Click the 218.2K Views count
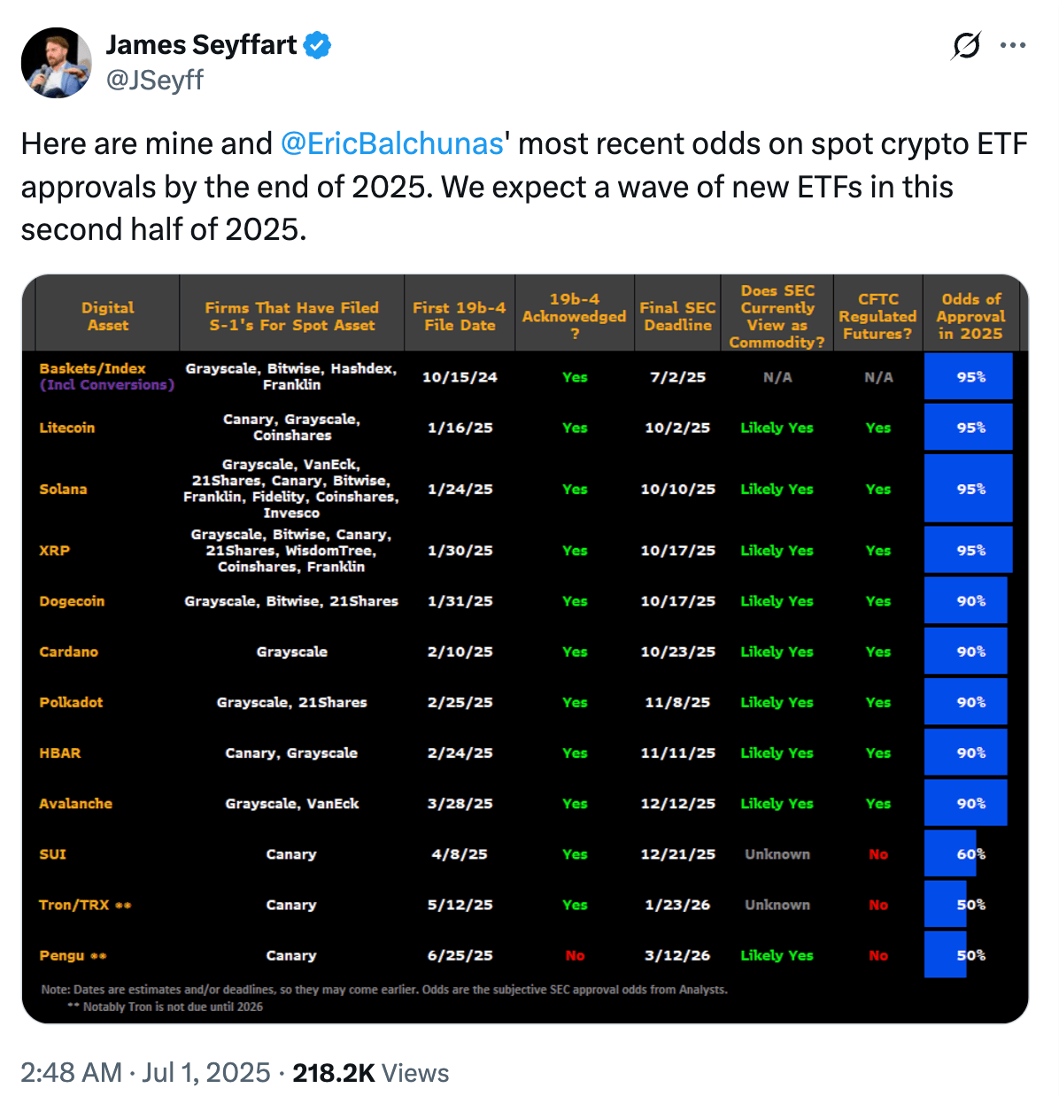The height and width of the screenshot is (1096, 1059). tap(371, 1073)
